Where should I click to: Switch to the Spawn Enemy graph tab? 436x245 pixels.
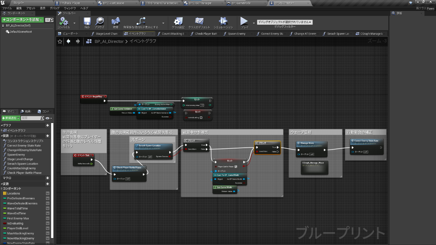236,34
